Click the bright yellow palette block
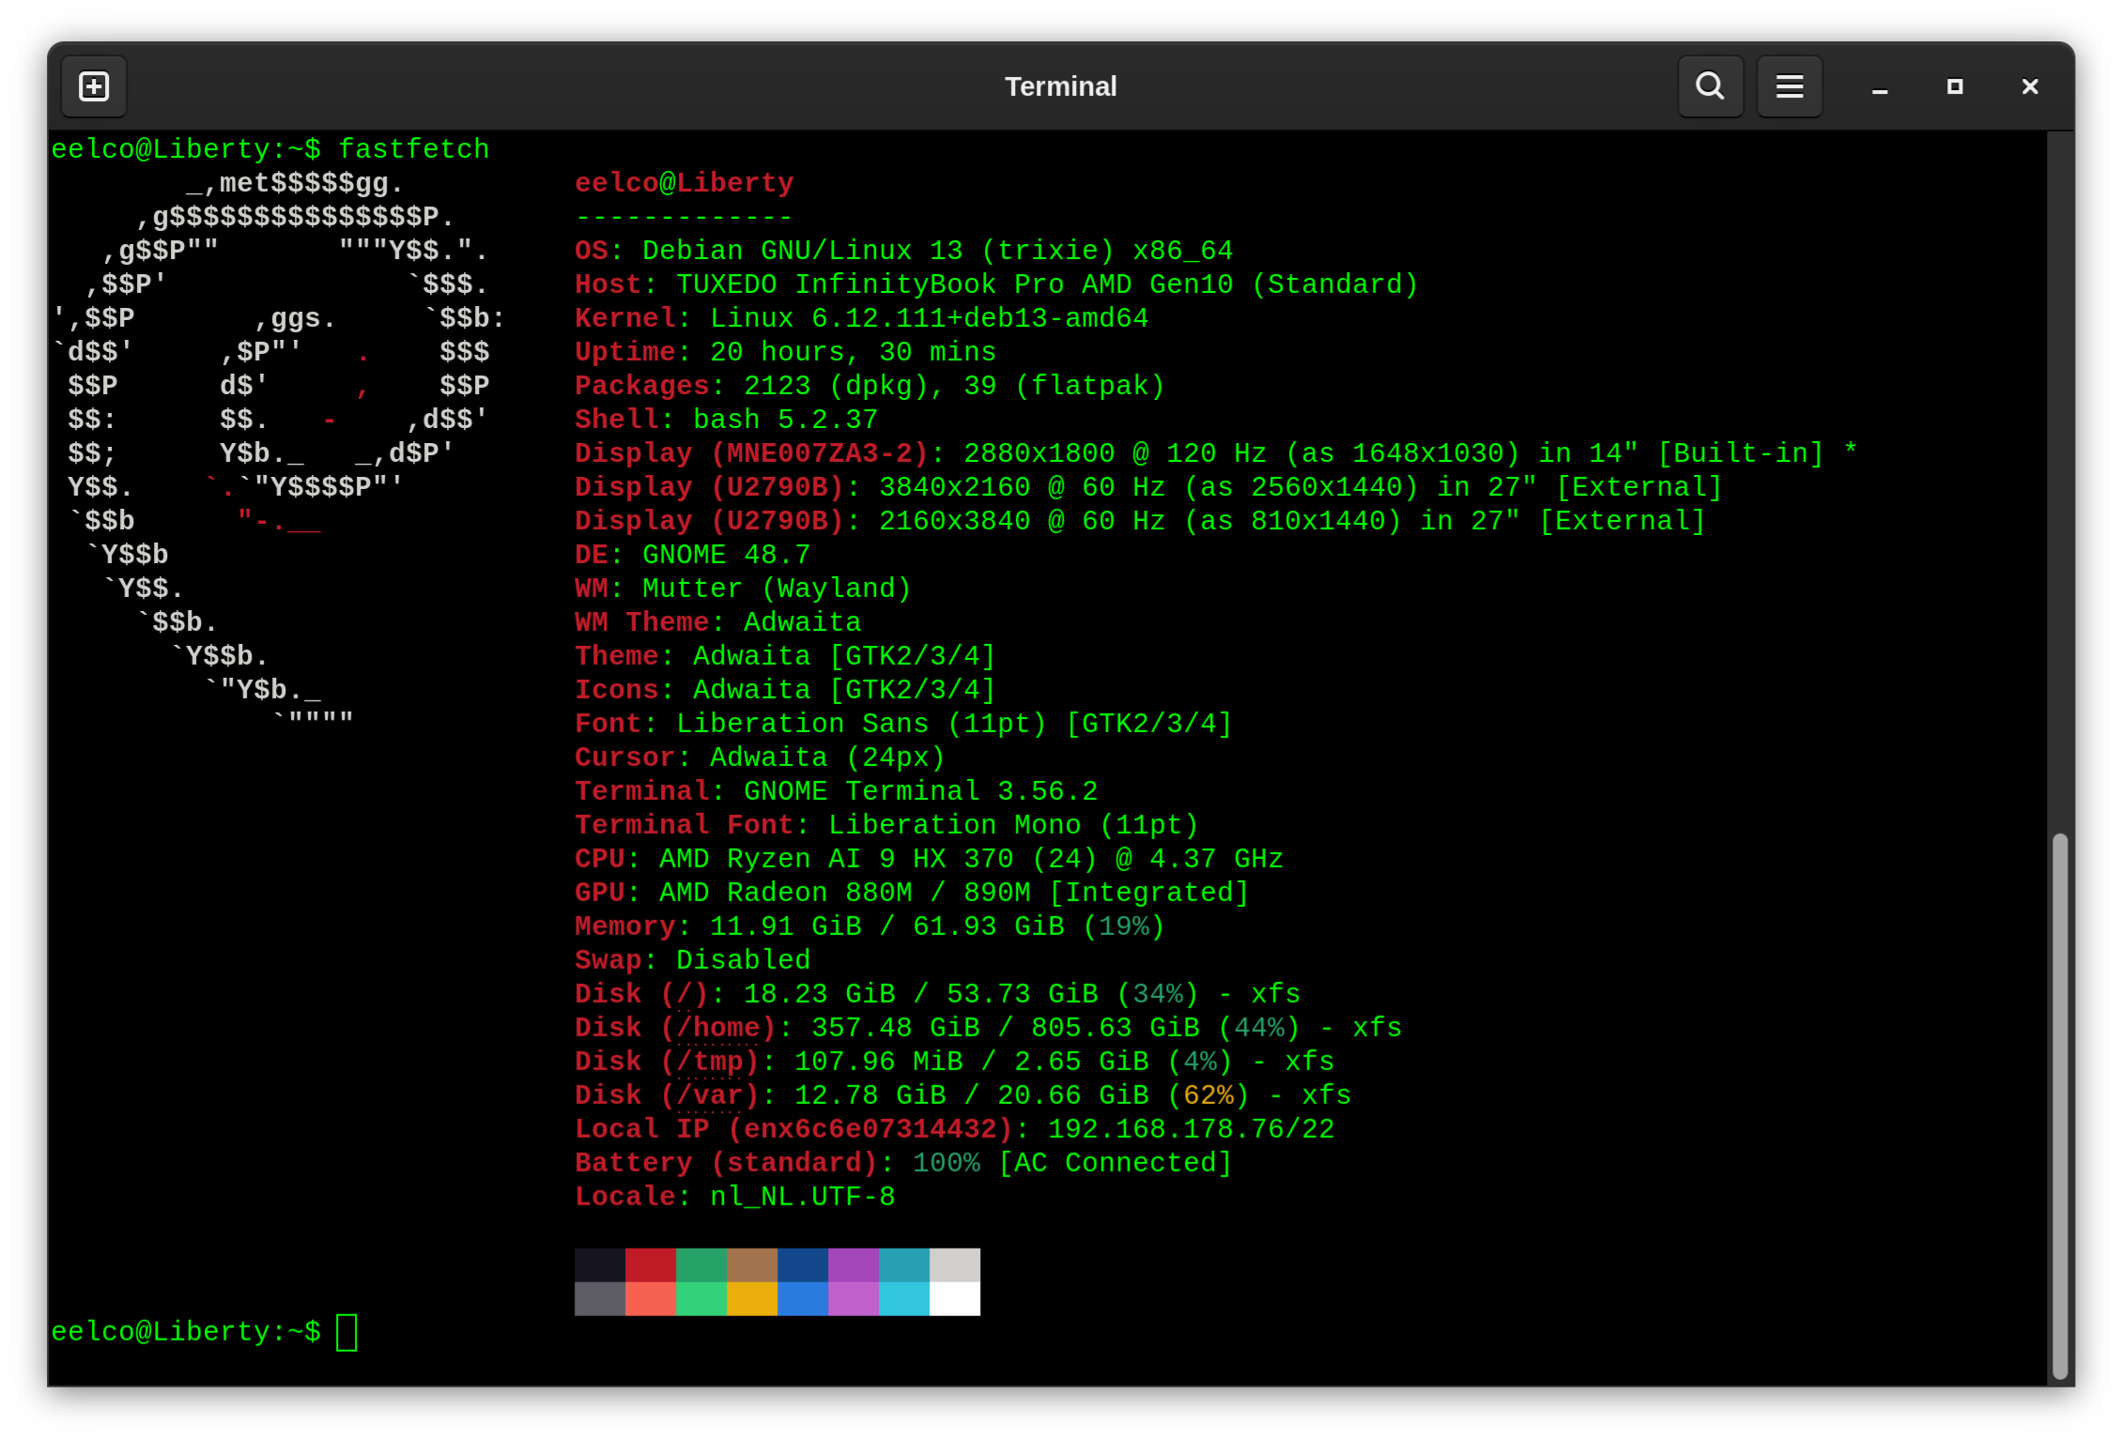 (x=752, y=1298)
